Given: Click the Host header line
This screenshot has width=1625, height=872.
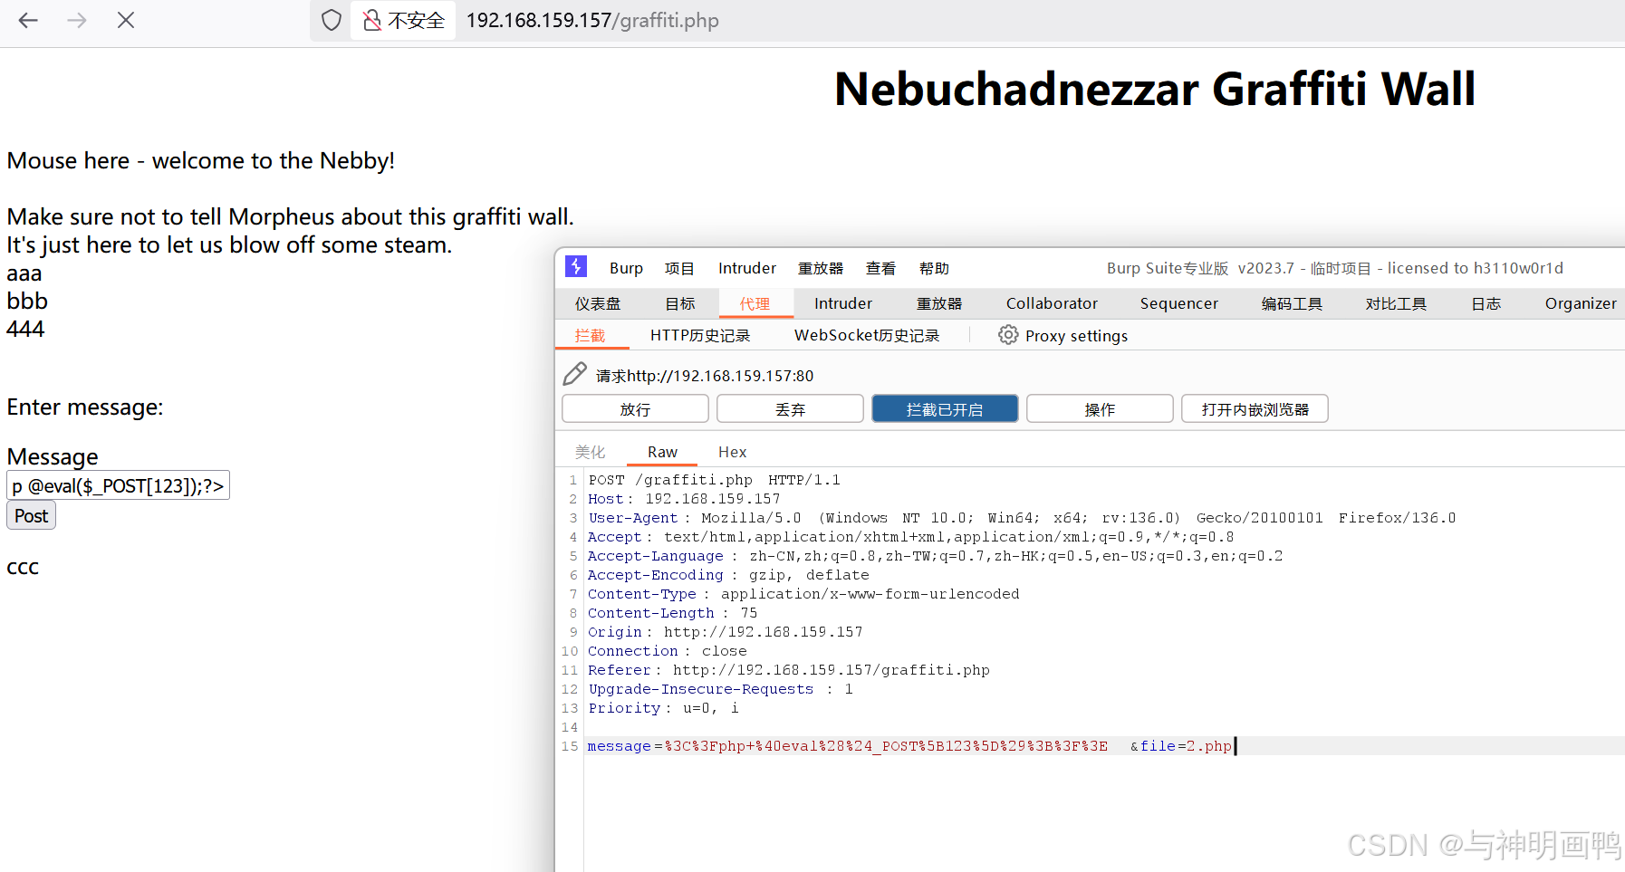Looking at the screenshot, I should click(684, 499).
